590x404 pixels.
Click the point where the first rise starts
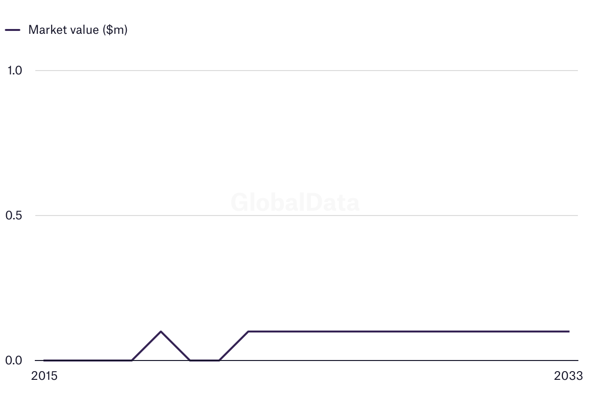(132, 360)
